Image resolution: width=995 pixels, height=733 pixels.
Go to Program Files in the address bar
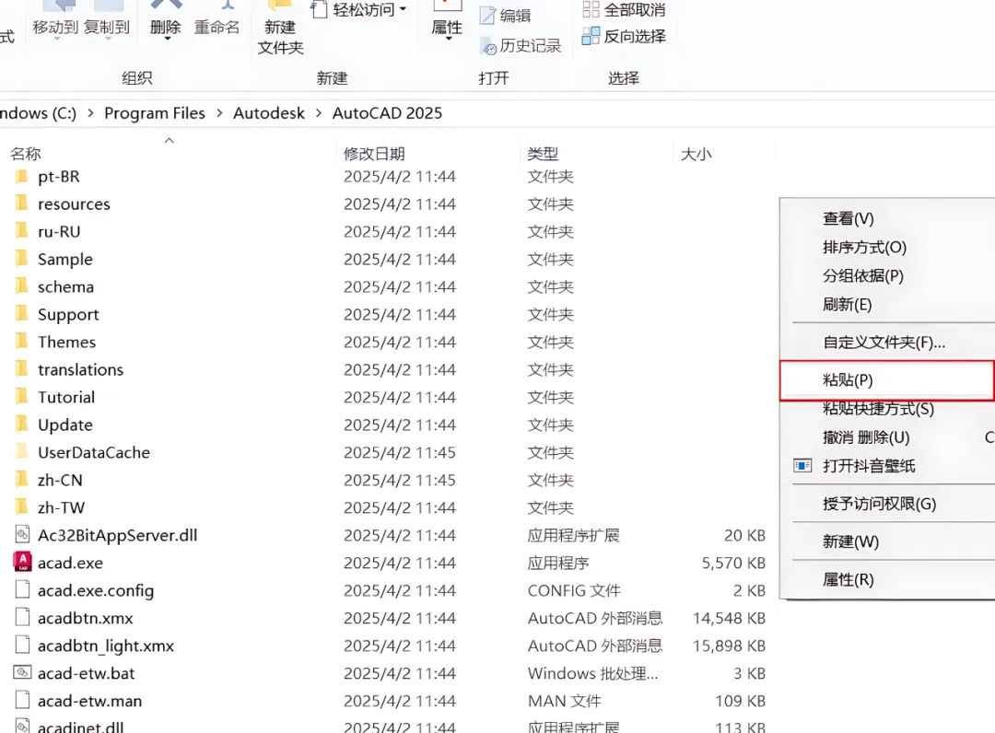pyautogui.click(x=155, y=113)
